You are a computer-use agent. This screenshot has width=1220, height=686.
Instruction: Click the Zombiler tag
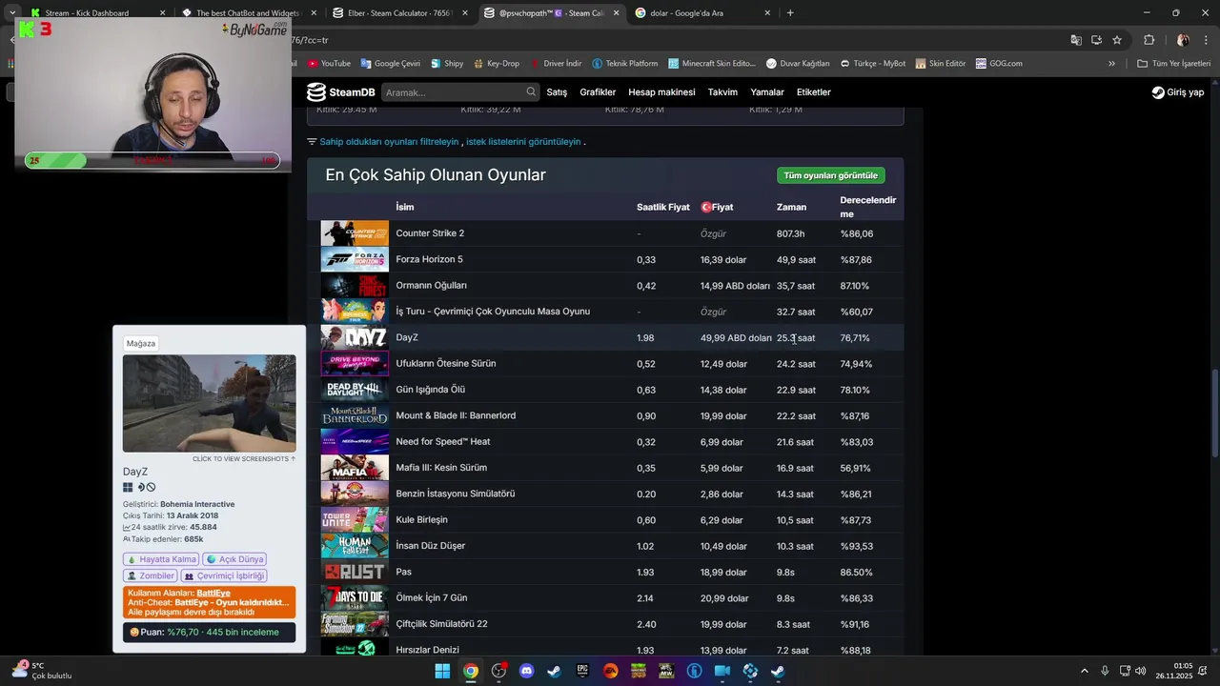click(151, 575)
